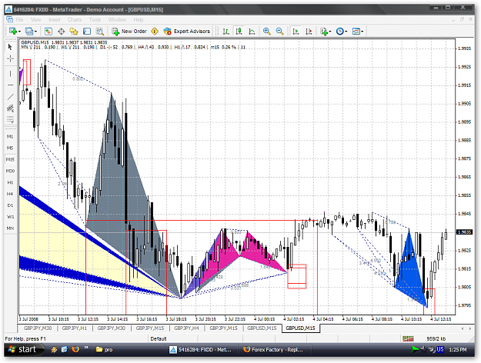Open the Tools menu
Screen dimensions: 481x363
click(95, 20)
